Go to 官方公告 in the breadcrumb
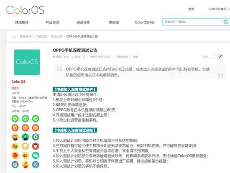The height and width of the screenshot is (173, 230). click(57, 36)
